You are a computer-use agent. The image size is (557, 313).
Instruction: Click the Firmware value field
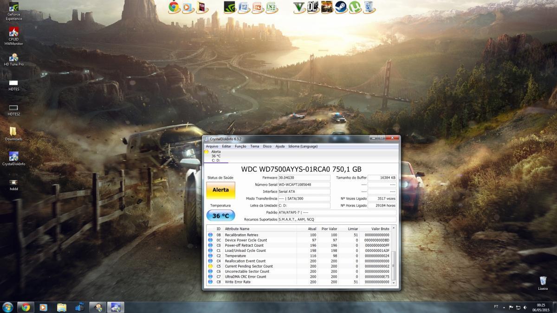(x=304, y=178)
